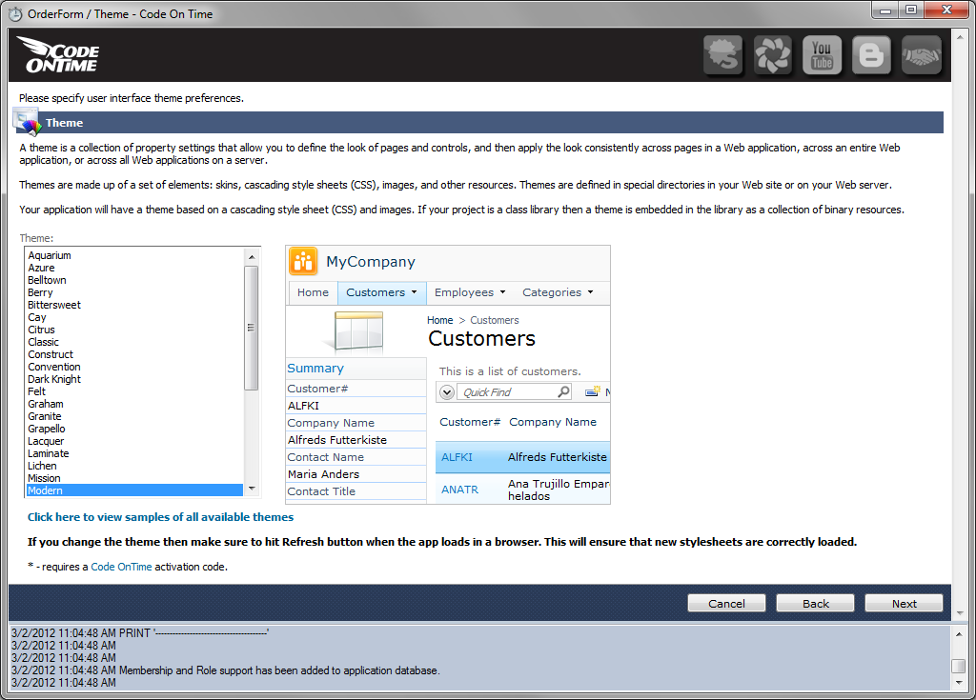Viewport: 976px width, 700px height.
Task: Select the Cay theme
Action: coord(133,317)
